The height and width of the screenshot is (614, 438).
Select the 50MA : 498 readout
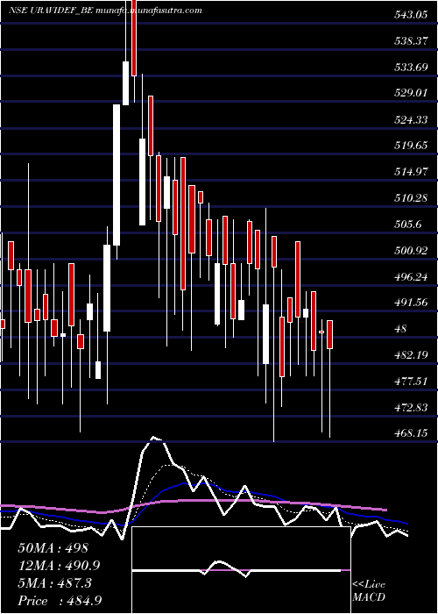pos(53,548)
